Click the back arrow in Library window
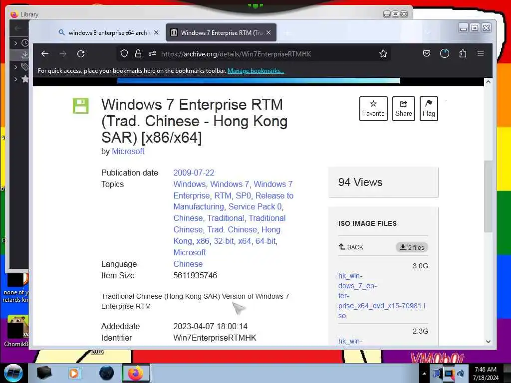This screenshot has width=511, height=383. pyautogui.click(x=18, y=28)
